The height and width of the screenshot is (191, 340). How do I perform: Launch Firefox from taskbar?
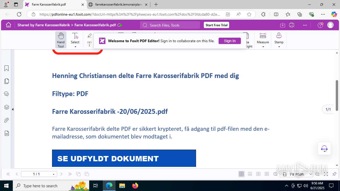tap(135, 186)
